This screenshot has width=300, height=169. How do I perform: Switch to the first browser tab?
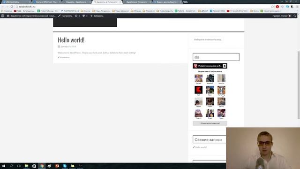coord(16,2)
